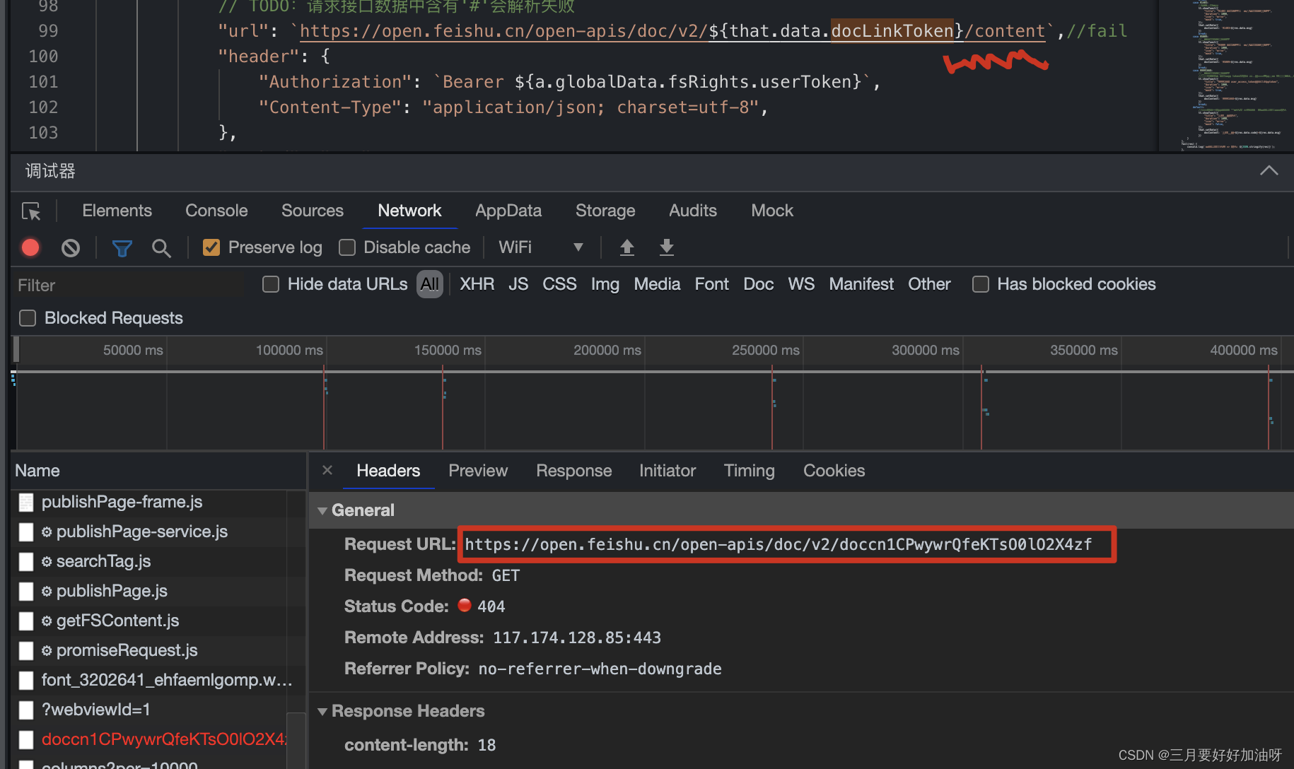Image resolution: width=1294 pixels, height=769 pixels.
Task: Filter requests by Manifest
Action: (x=861, y=284)
